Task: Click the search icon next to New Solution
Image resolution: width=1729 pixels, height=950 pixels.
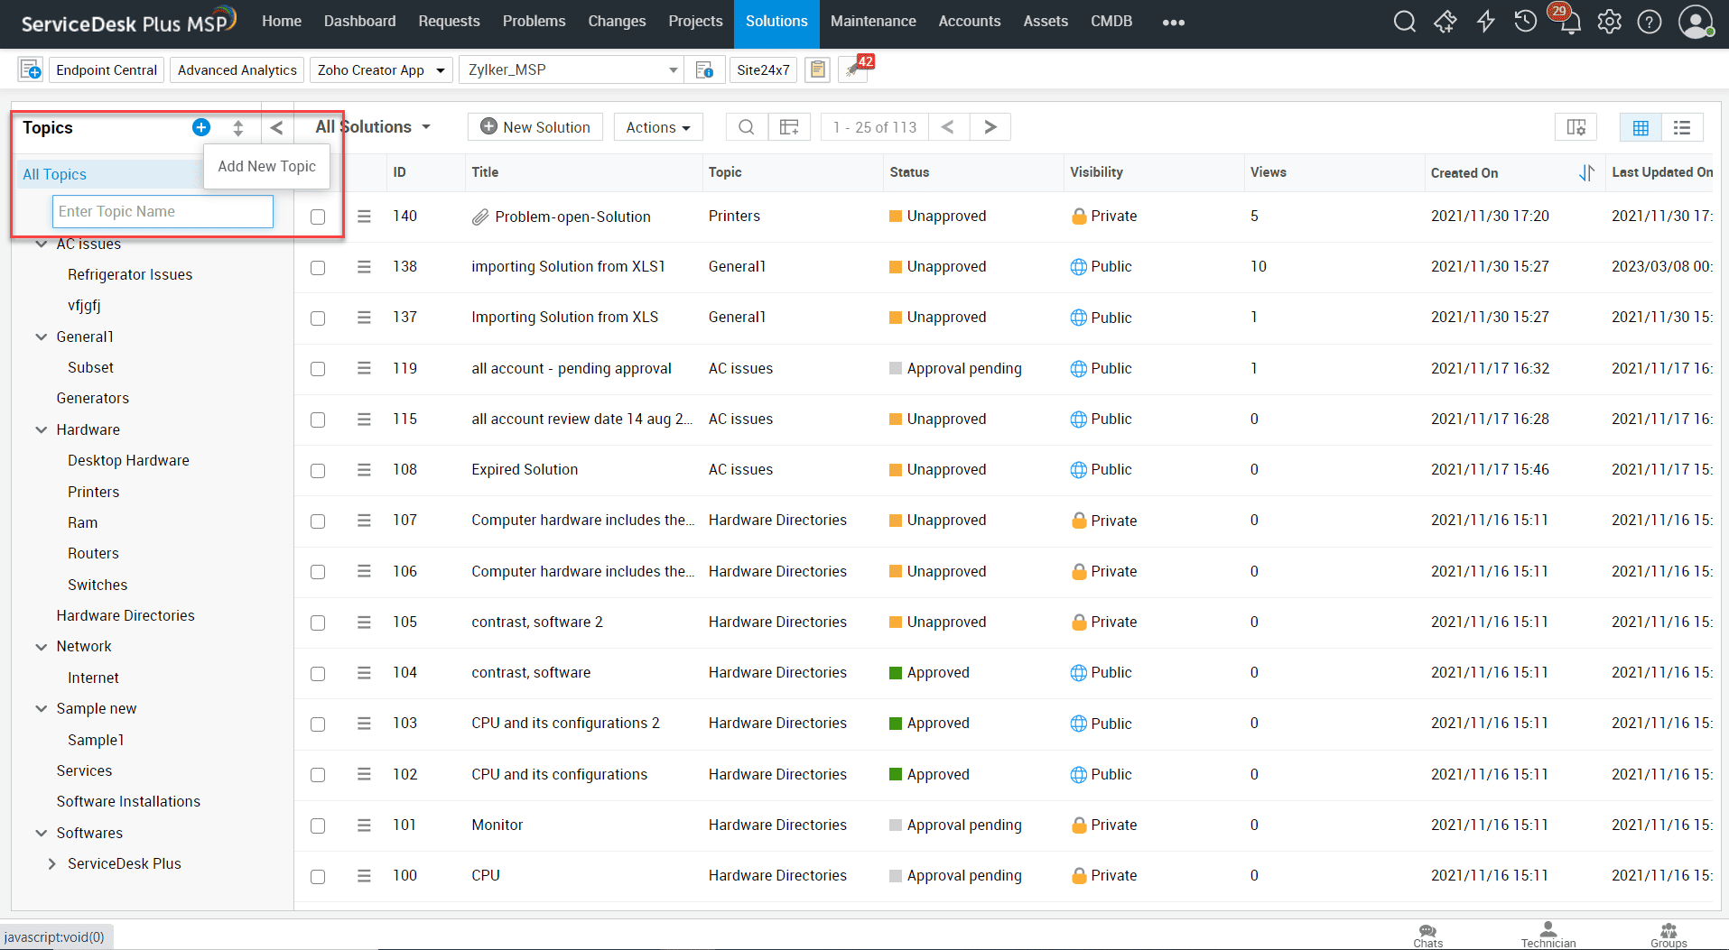Action: click(746, 126)
